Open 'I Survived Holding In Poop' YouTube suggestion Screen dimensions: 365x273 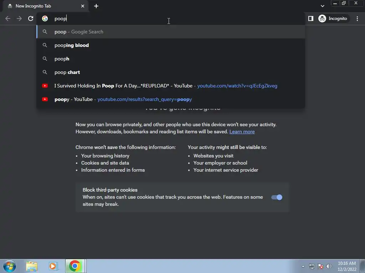tap(171, 86)
